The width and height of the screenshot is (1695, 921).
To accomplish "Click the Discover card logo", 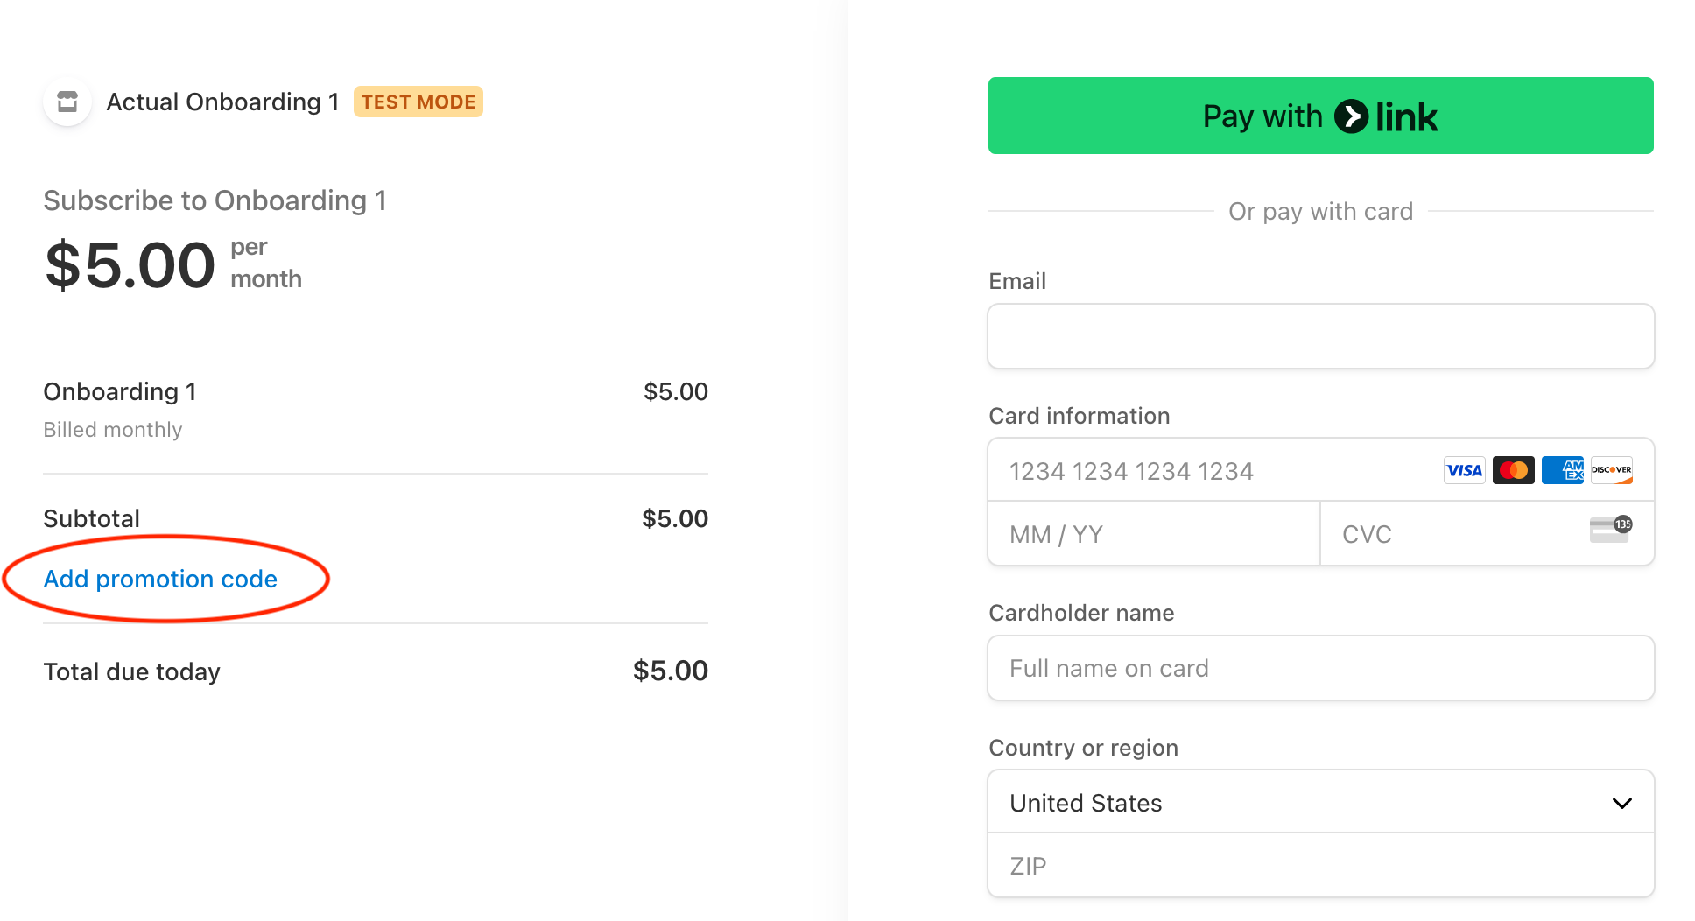I will [x=1611, y=471].
